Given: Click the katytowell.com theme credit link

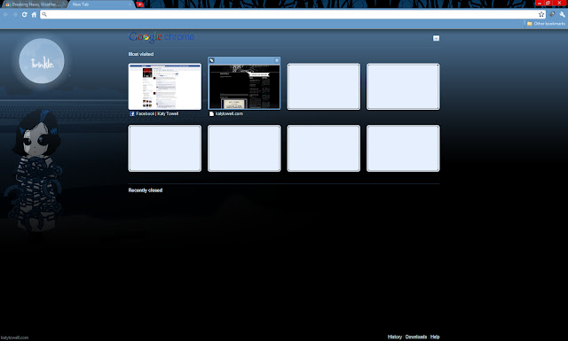Looking at the screenshot, I should tap(14, 337).
